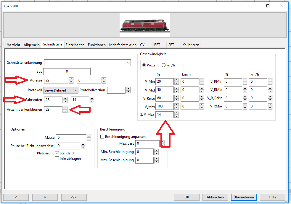Increase 2. V_Max value with up arrow
Image resolution: width=291 pixels, height=204 pixels.
click(x=176, y=113)
